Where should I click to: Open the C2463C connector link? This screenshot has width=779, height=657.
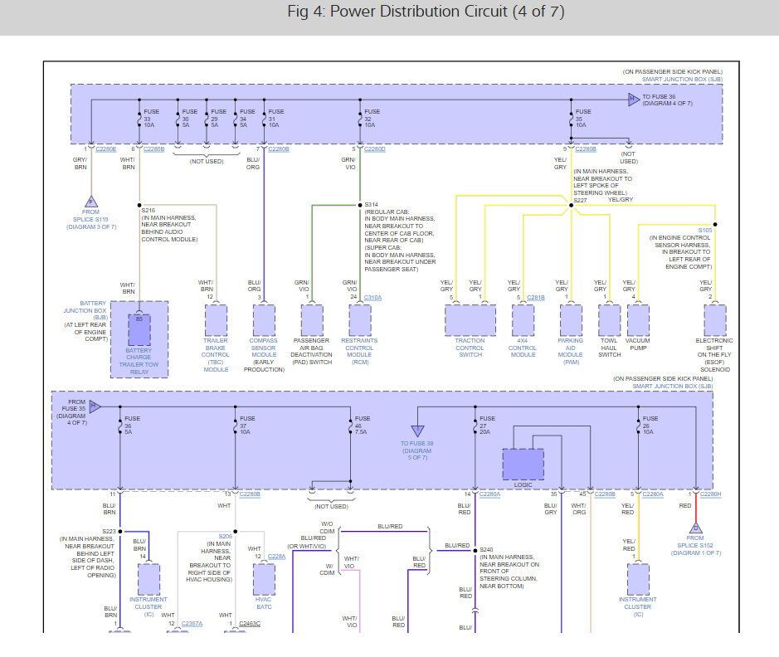[250, 623]
